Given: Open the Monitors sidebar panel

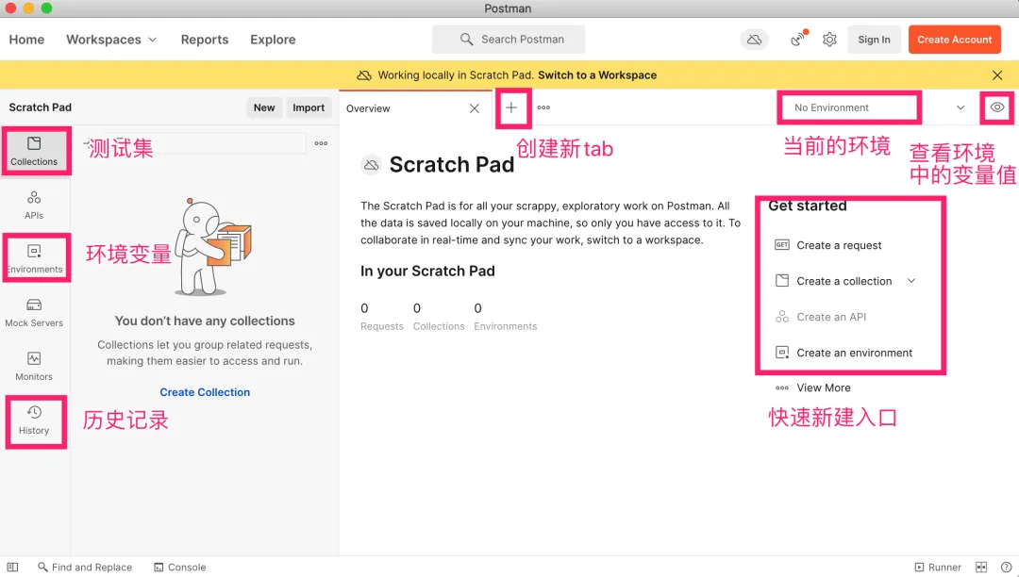Looking at the screenshot, I should point(34,367).
